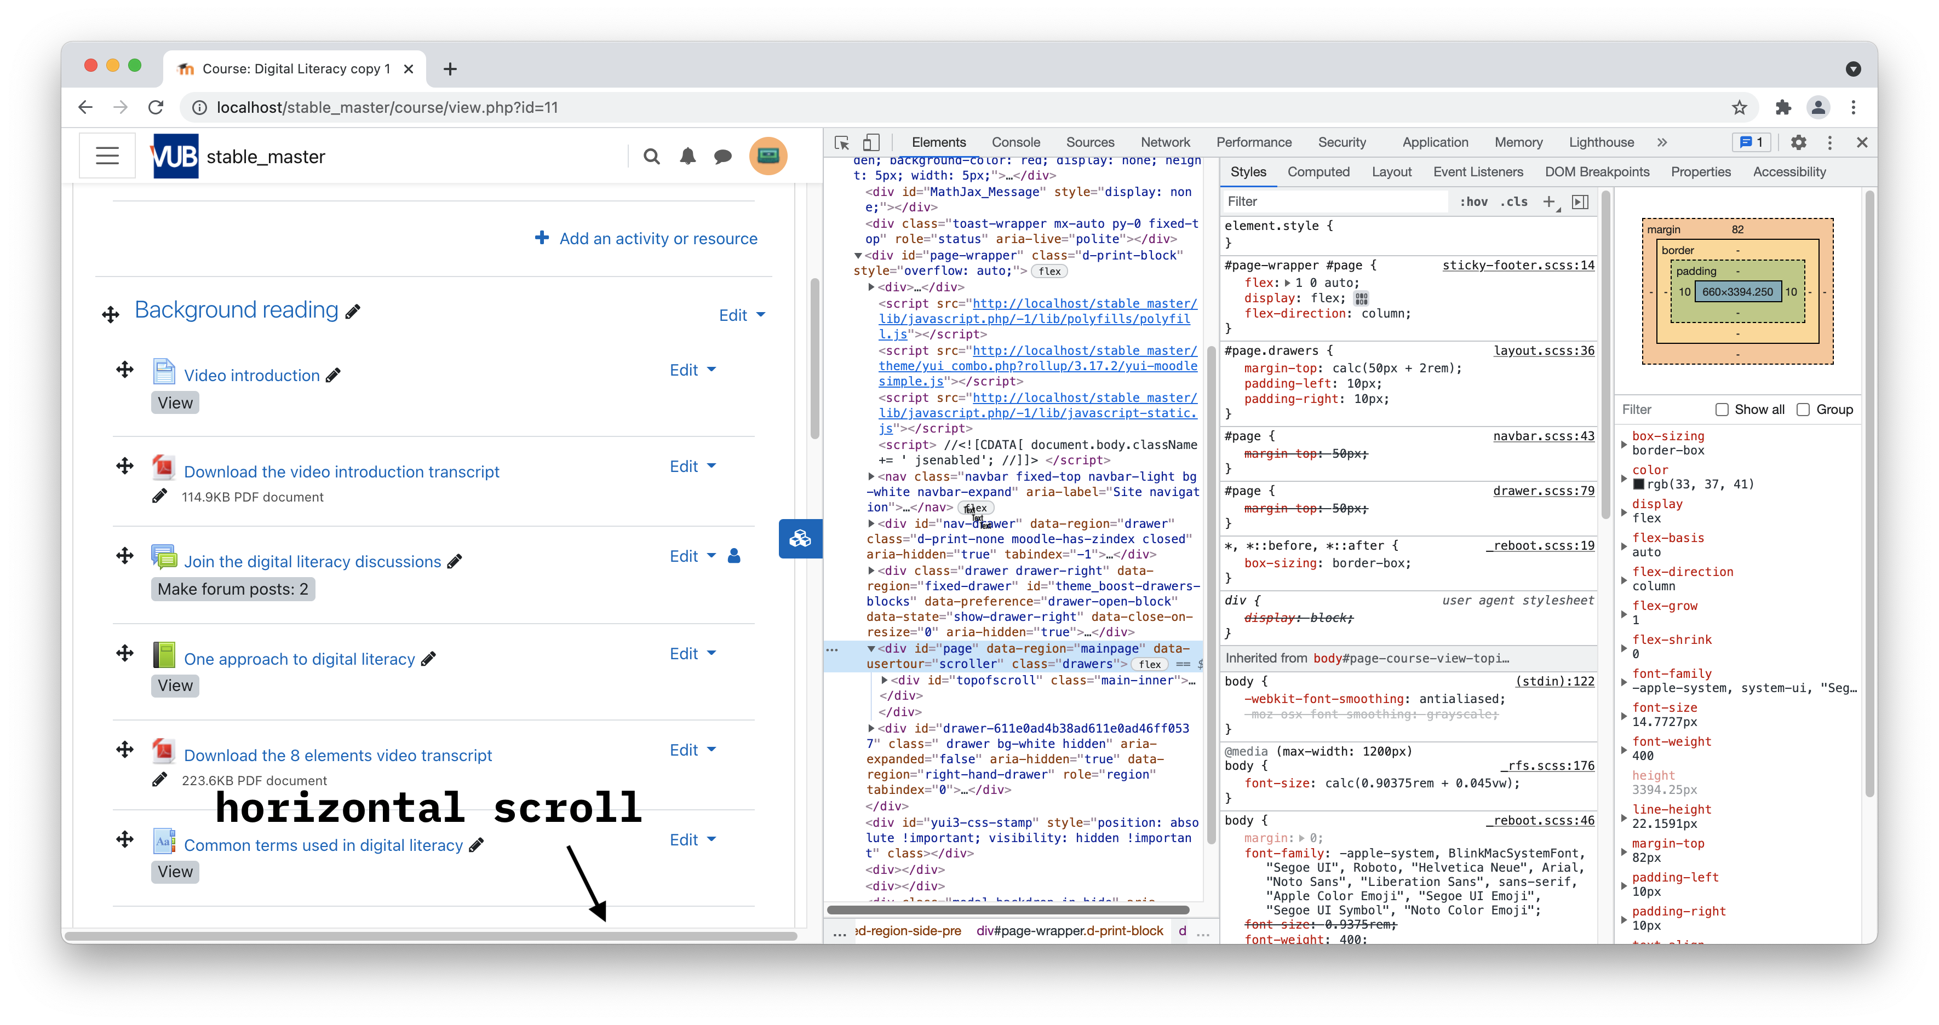Screen dimensions: 1939x1025
Task: Open the Edit dropdown for Video introduction
Action: coord(692,370)
